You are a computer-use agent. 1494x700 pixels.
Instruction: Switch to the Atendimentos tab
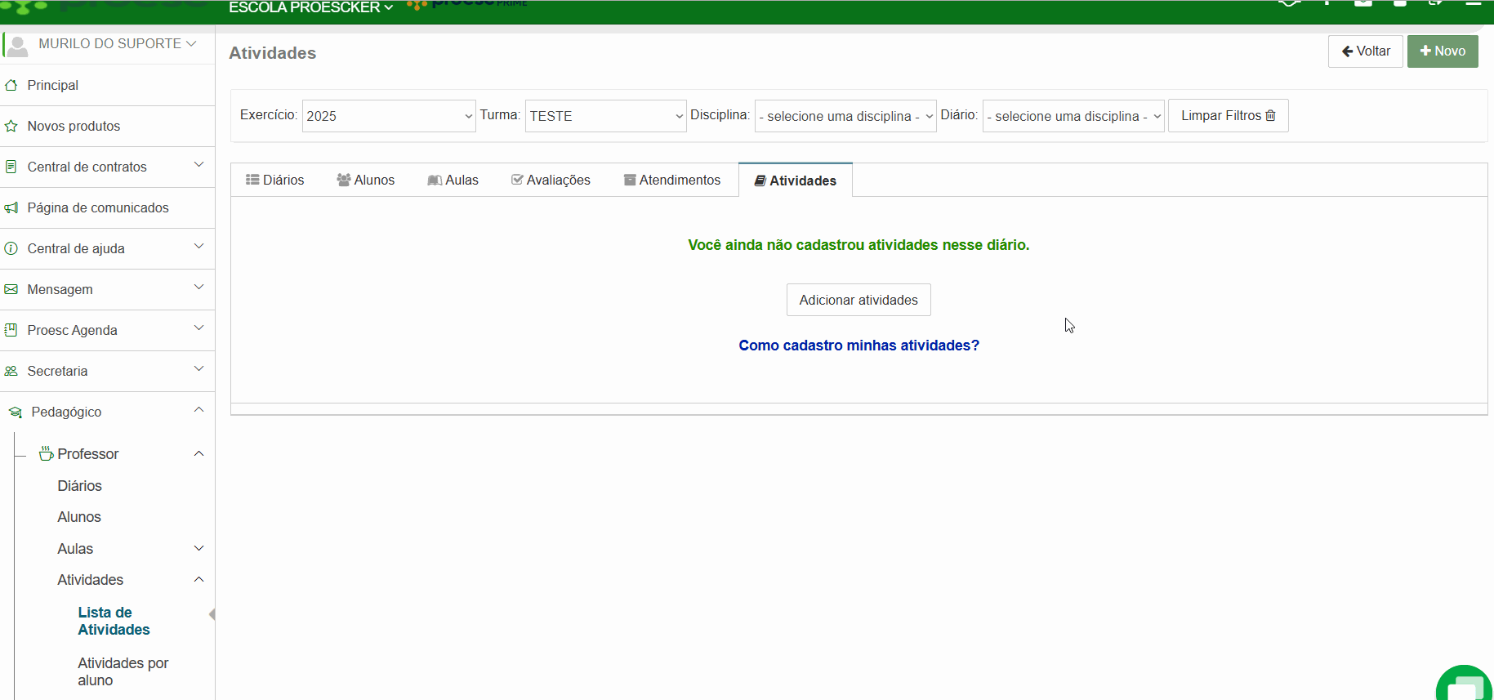click(671, 180)
